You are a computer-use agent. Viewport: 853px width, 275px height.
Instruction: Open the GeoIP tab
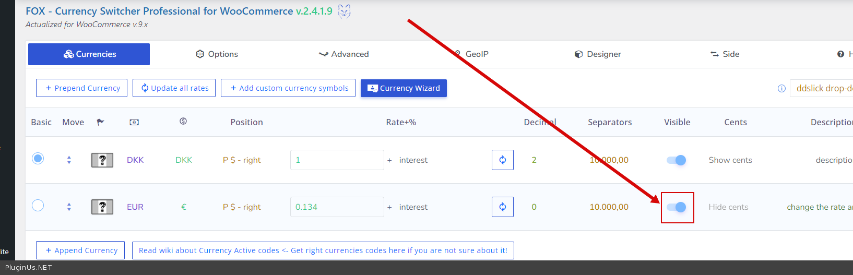tap(471, 54)
